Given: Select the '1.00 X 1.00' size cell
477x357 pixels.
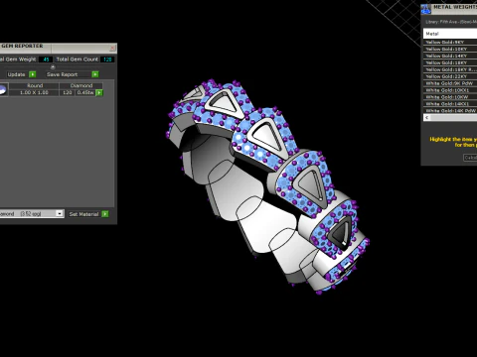Looking at the screenshot, I should pyautogui.click(x=34, y=93).
